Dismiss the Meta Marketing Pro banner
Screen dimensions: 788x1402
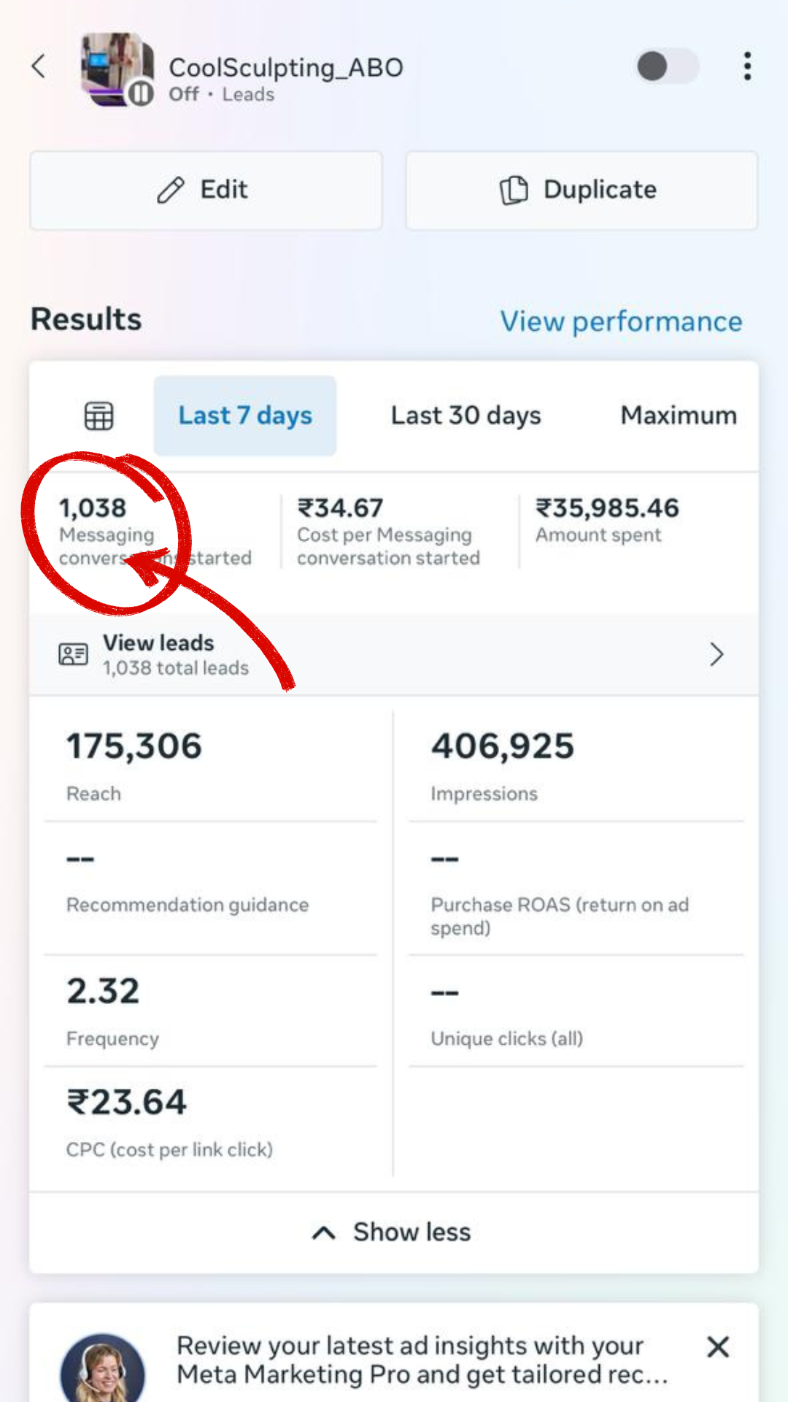click(718, 1347)
